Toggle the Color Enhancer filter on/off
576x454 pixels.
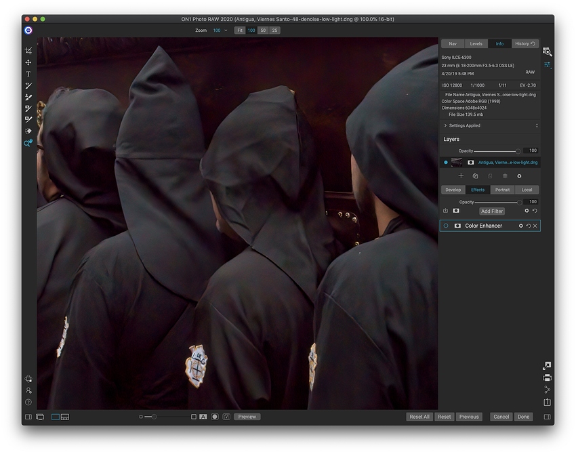[x=446, y=226]
